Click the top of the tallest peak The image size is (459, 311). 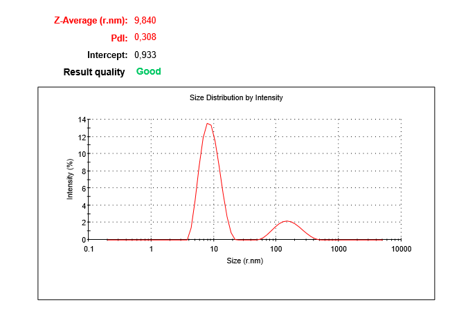pos(208,124)
